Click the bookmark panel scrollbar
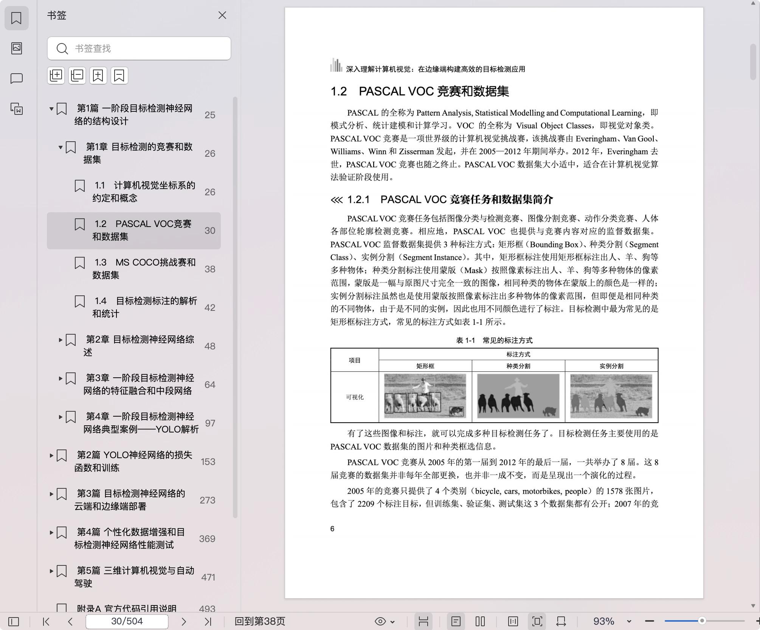 [235, 307]
